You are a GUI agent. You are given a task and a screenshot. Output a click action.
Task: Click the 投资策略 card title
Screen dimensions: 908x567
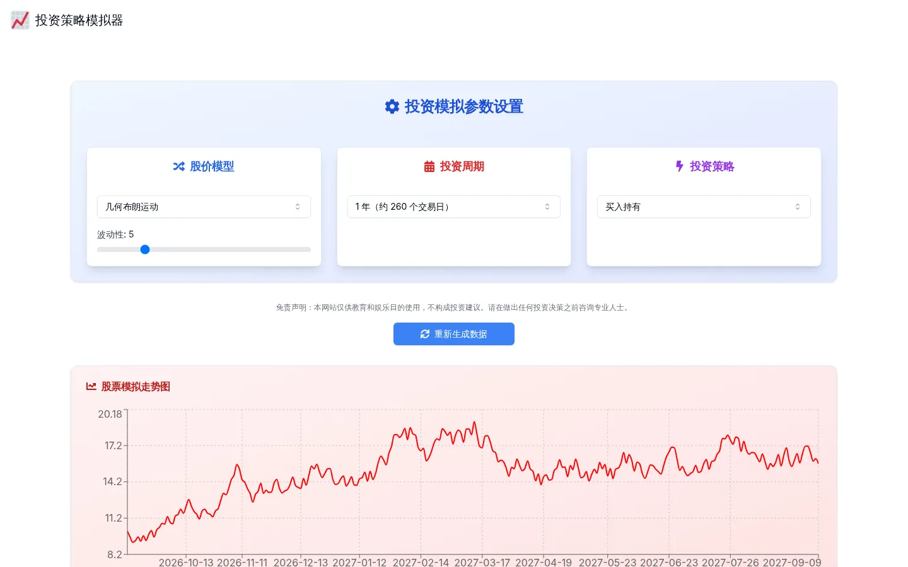(712, 166)
